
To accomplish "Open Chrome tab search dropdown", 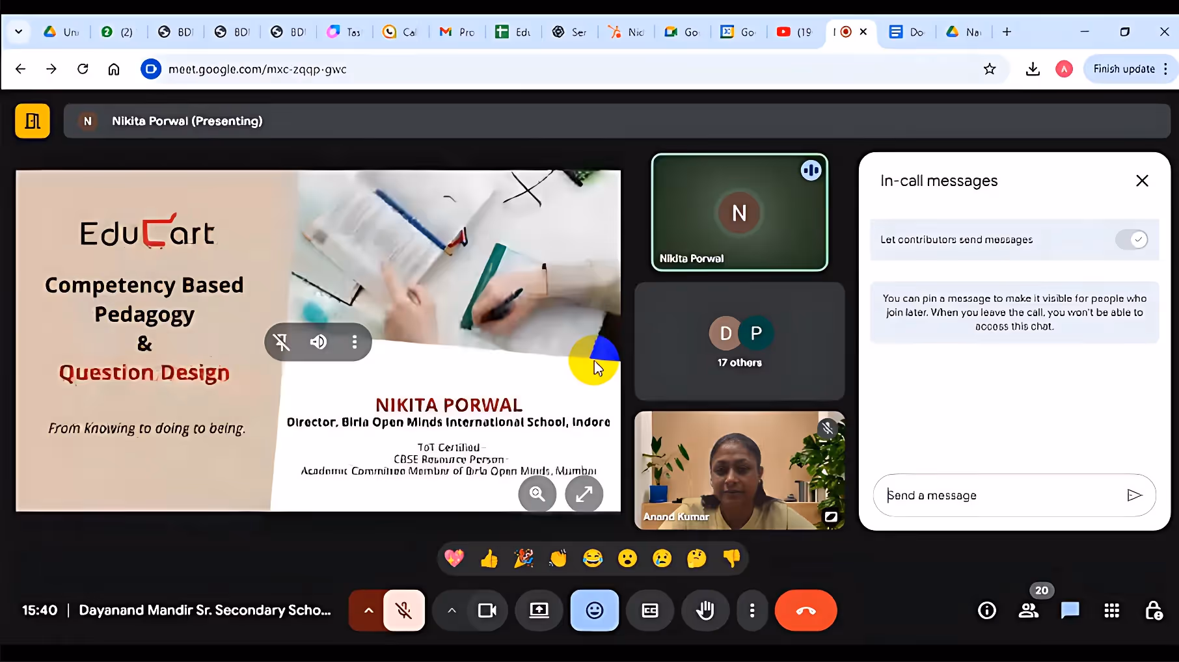I will (19, 32).
